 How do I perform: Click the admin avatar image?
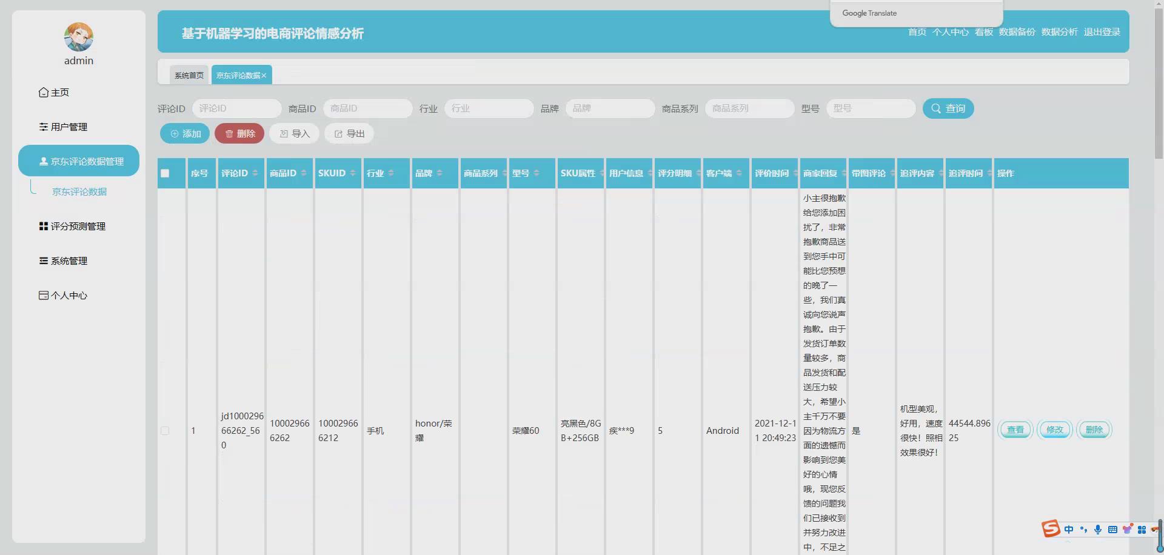[79, 37]
